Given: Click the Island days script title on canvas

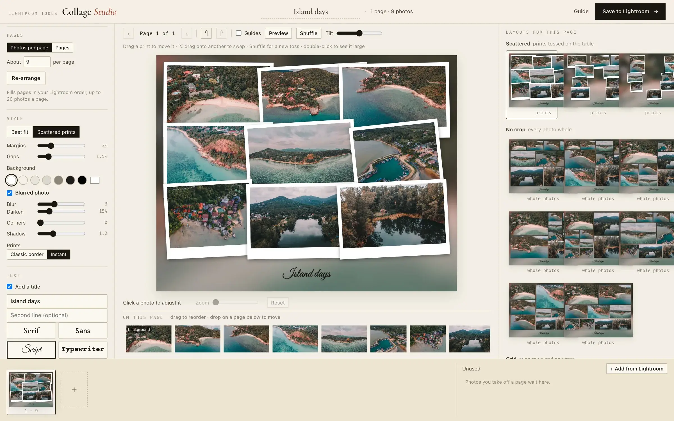Looking at the screenshot, I should [x=307, y=273].
